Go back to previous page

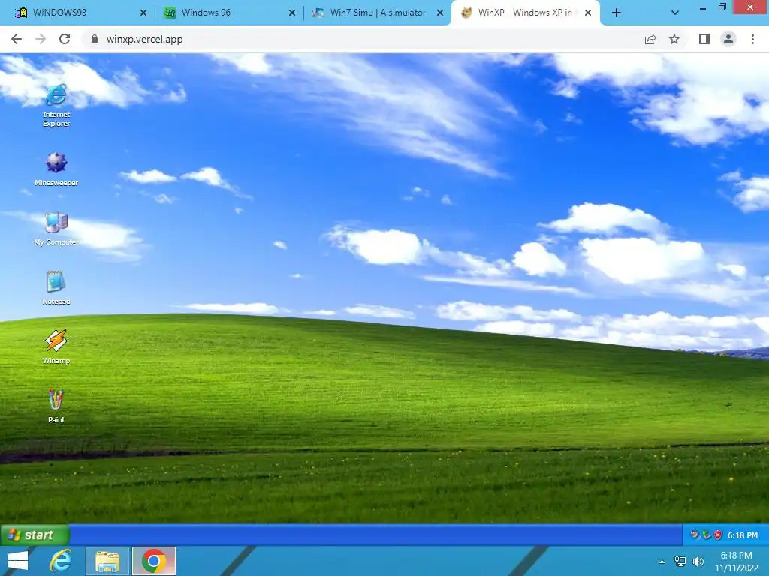[x=17, y=39]
